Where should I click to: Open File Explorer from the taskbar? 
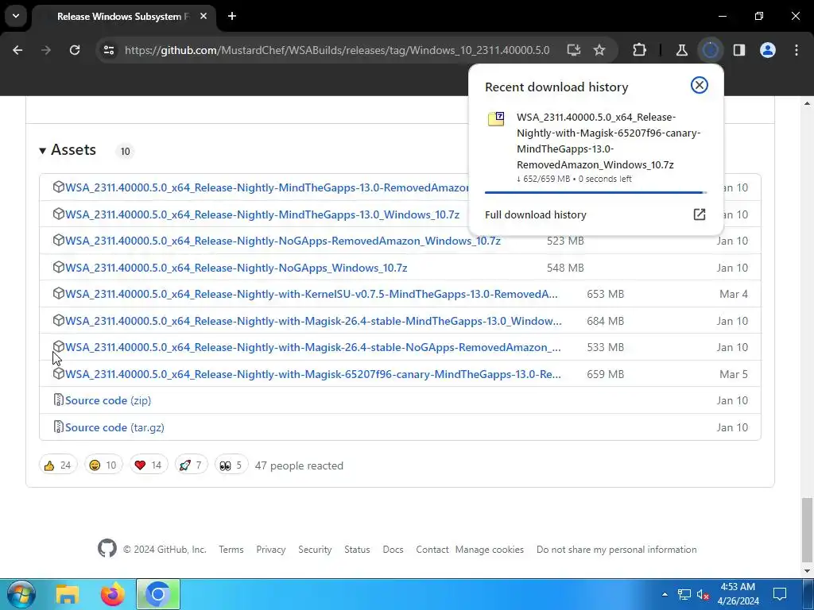pyautogui.click(x=68, y=594)
